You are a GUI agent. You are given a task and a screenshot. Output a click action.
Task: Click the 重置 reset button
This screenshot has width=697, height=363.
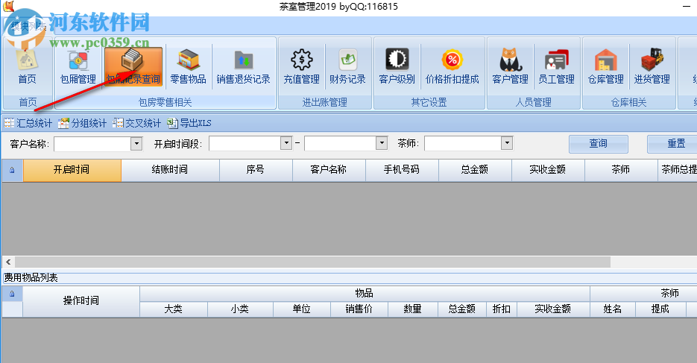point(672,144)
